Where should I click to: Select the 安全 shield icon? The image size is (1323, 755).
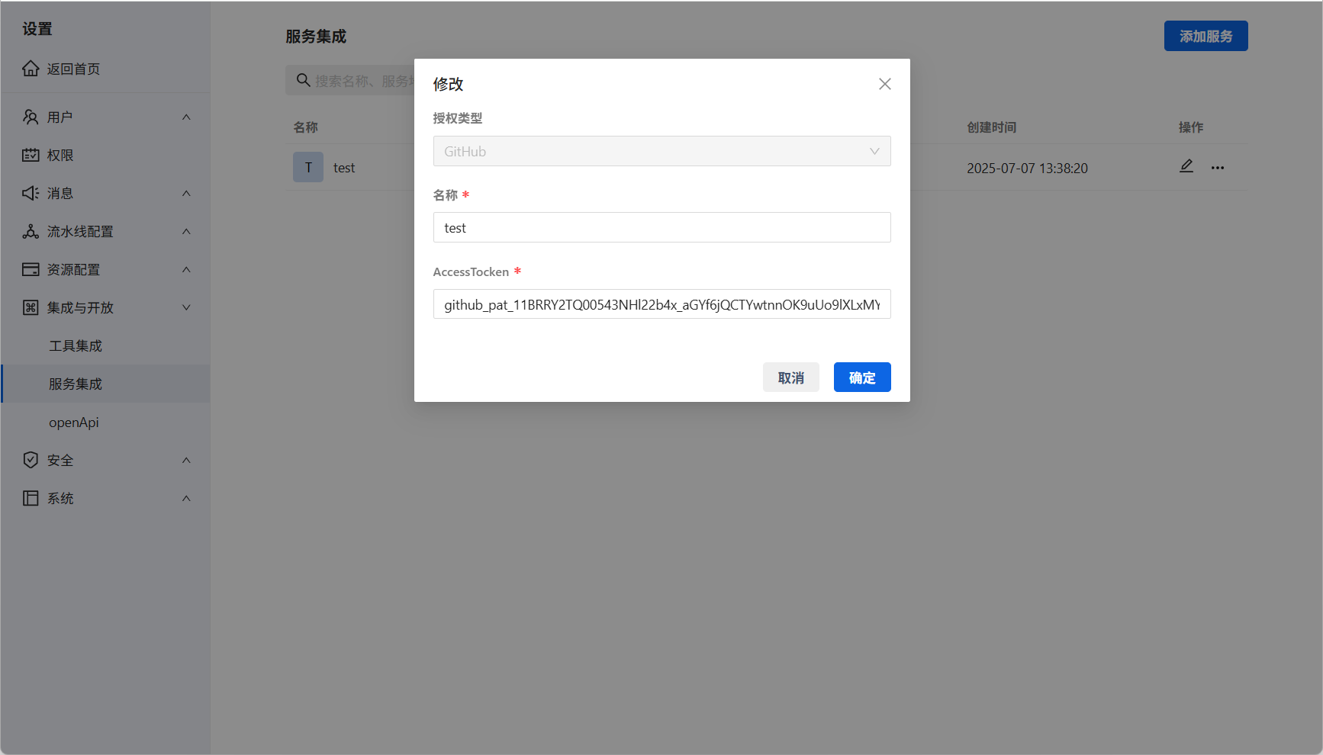31,459
